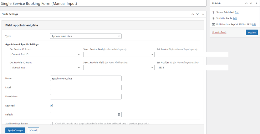The height and width of the screenshot is (134, 260).
Task: Move Fields Settings panel down arrow
Action: click(x=197, y=14)
